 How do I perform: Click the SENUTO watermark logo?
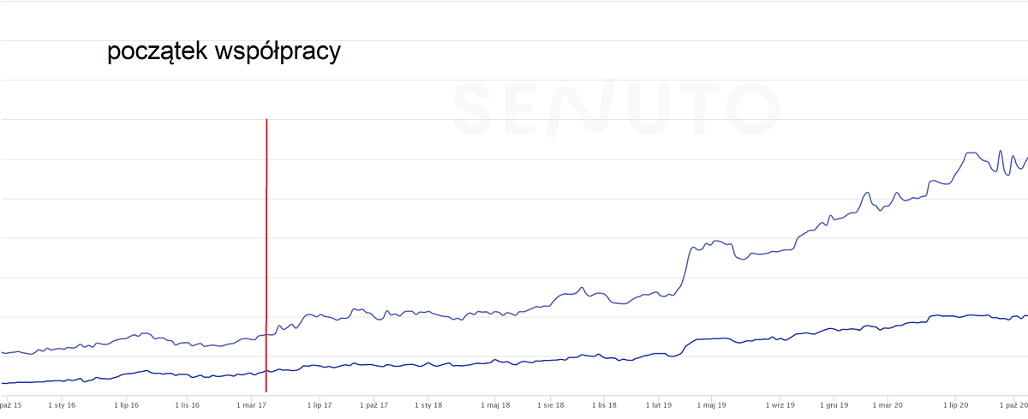click(x=616, y=108)
